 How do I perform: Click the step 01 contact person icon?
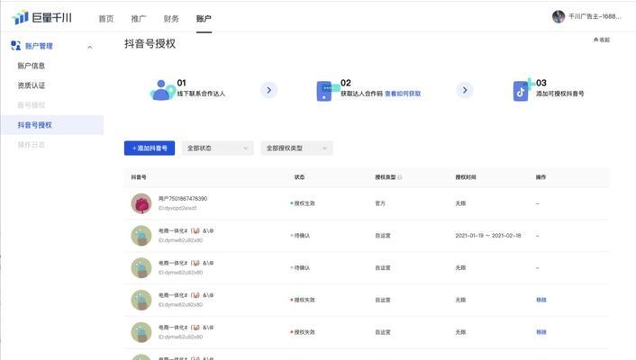(162, 90)
